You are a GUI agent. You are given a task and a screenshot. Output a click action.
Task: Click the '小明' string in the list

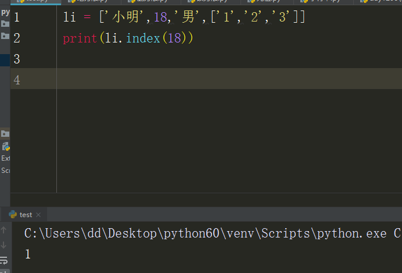(x=125, y=17)
